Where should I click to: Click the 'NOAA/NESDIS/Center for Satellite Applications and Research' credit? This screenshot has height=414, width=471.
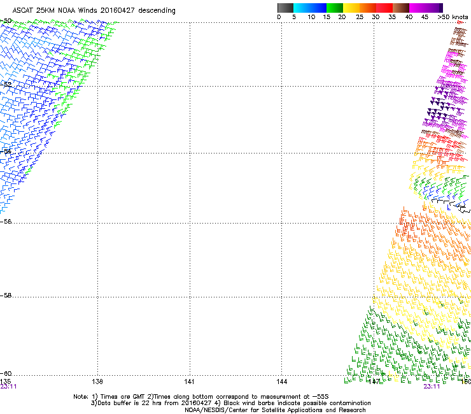click(x=275, y=410)
